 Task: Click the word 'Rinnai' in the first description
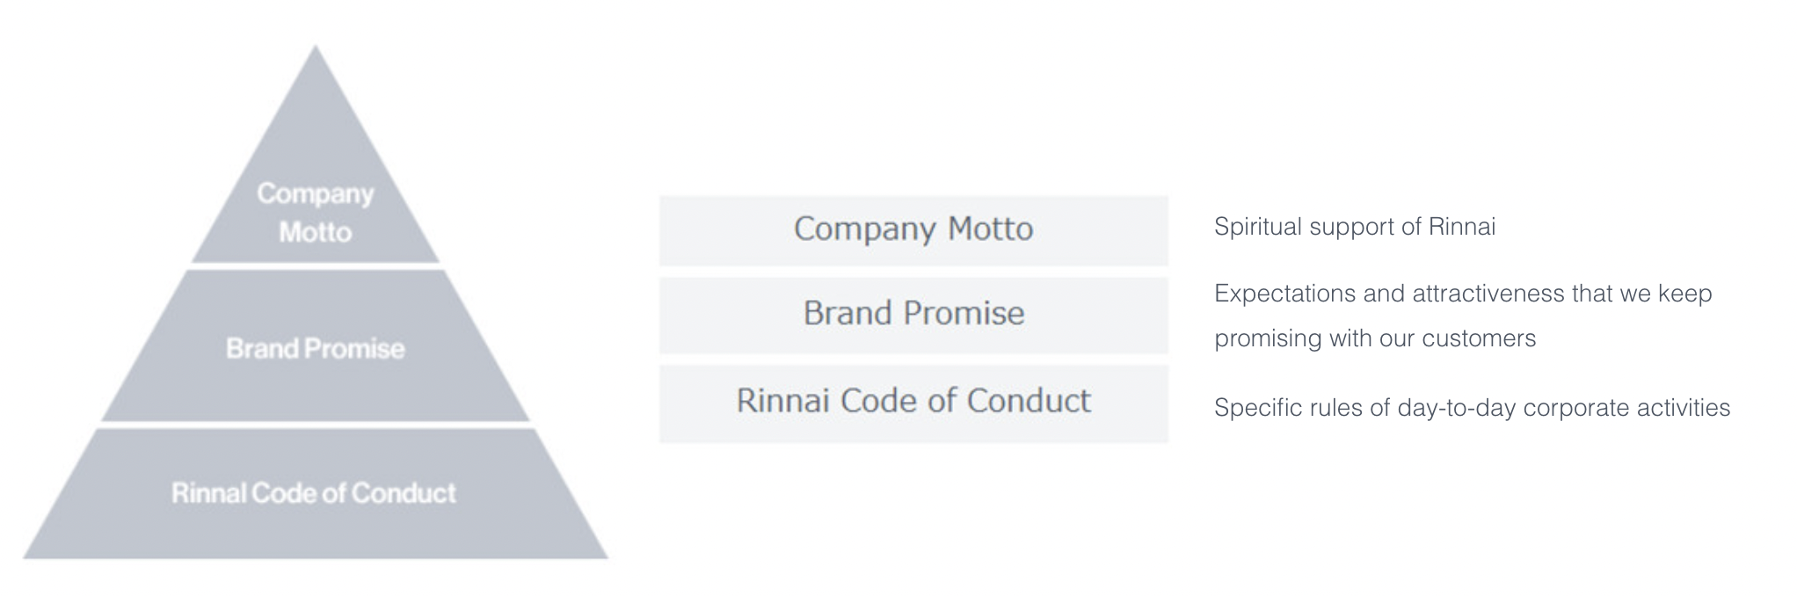1462,227
